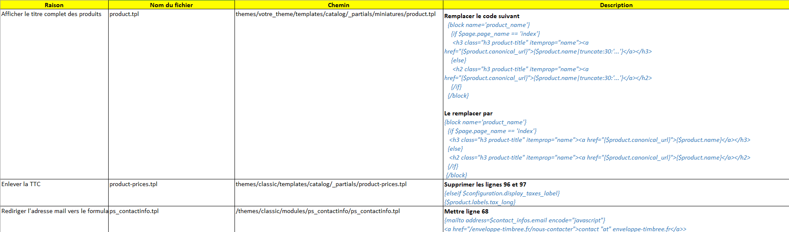Click the "Mettre ligne 68" text
Viewport: 789px width, 232px height.
tap(466, 211)
